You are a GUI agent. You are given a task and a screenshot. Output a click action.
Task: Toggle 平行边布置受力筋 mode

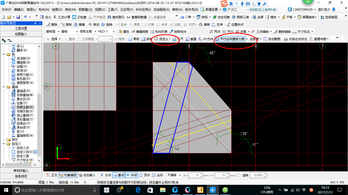click(230, 39)
